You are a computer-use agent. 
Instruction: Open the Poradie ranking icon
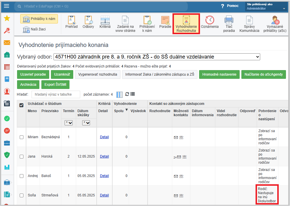pos(165,22)
